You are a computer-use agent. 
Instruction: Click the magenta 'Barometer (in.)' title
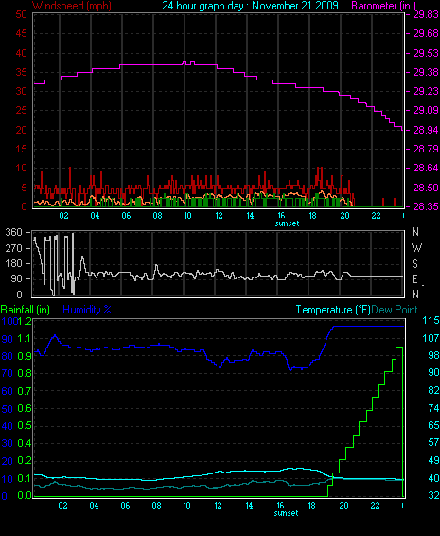coord(383,6)
